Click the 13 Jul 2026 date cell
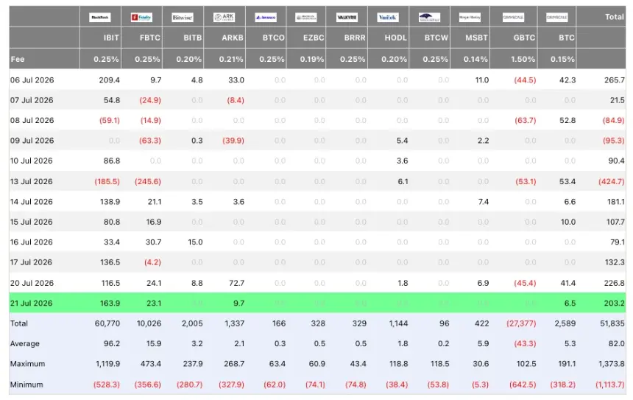Viewport: 633px width, 400px height. coord(32,181)
